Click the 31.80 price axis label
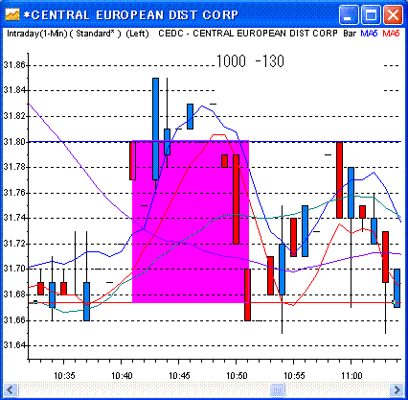Viewport: 408px width, 400px height. tap(14, 142)
